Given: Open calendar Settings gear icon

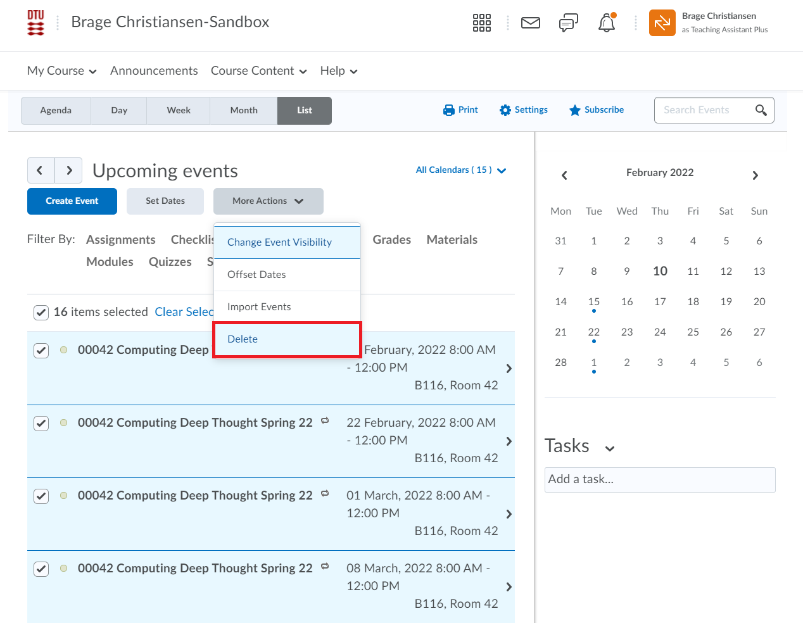Looking at the screenshot, I should coord(505,110).
